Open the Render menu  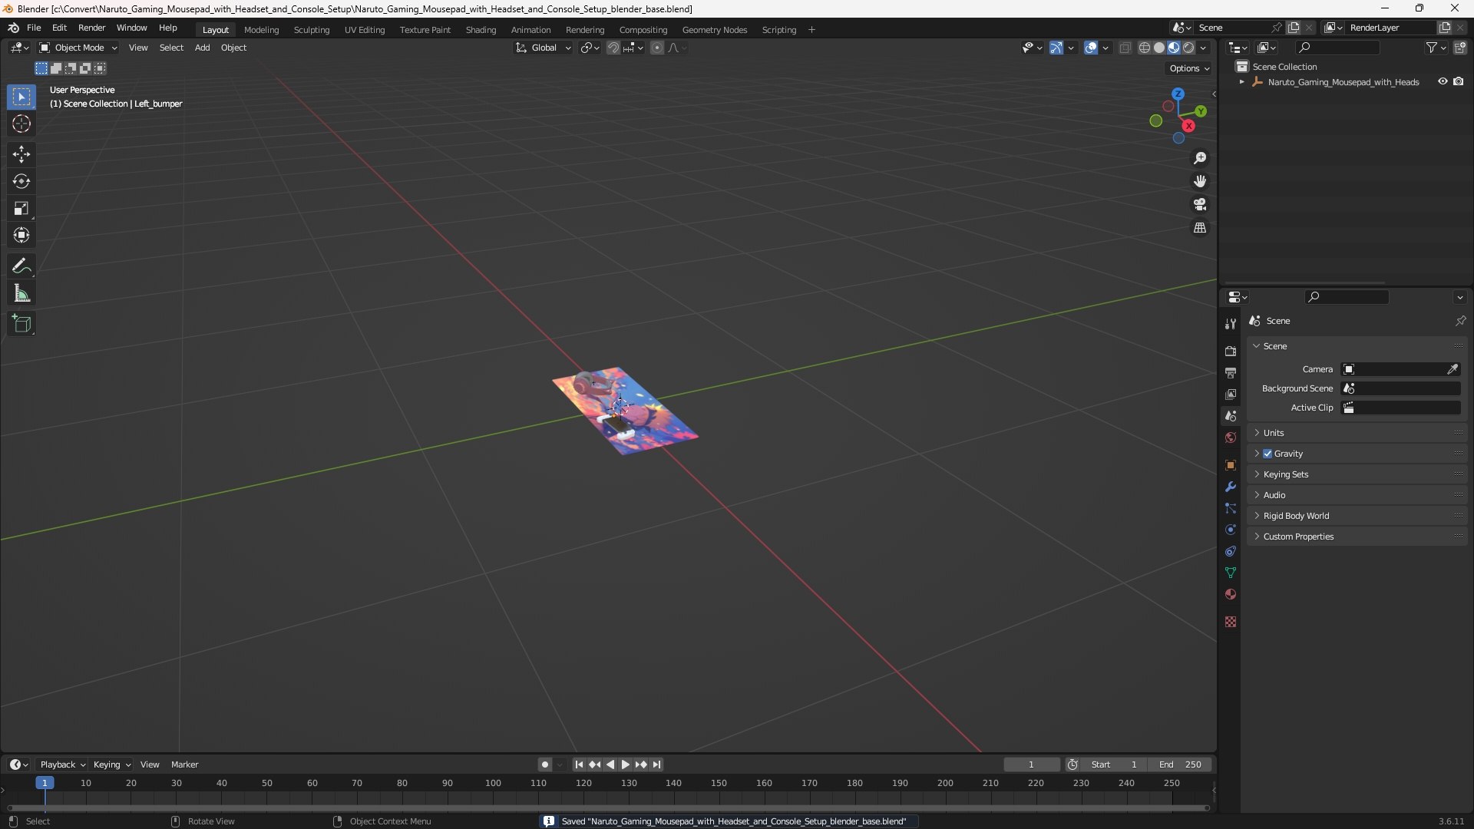tap(91, 28)
